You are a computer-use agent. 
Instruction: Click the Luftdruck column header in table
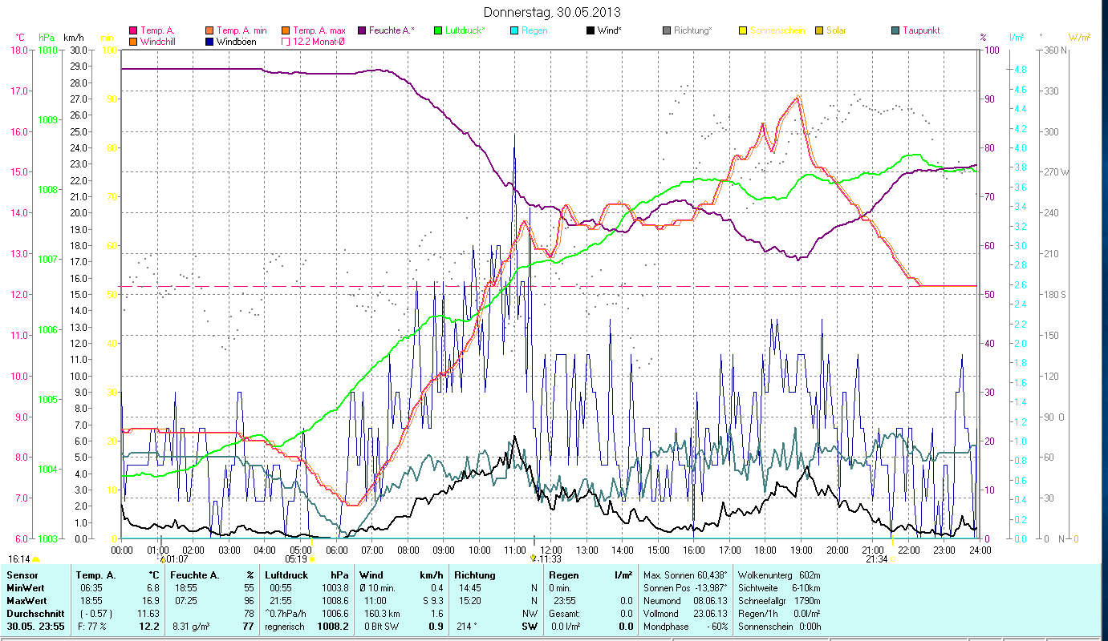(x=286, y=575)
